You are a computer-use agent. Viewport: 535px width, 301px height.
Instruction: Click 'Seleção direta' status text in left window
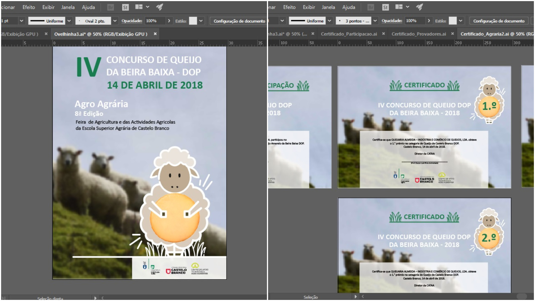pyautogui.click(x=50, y=298)
